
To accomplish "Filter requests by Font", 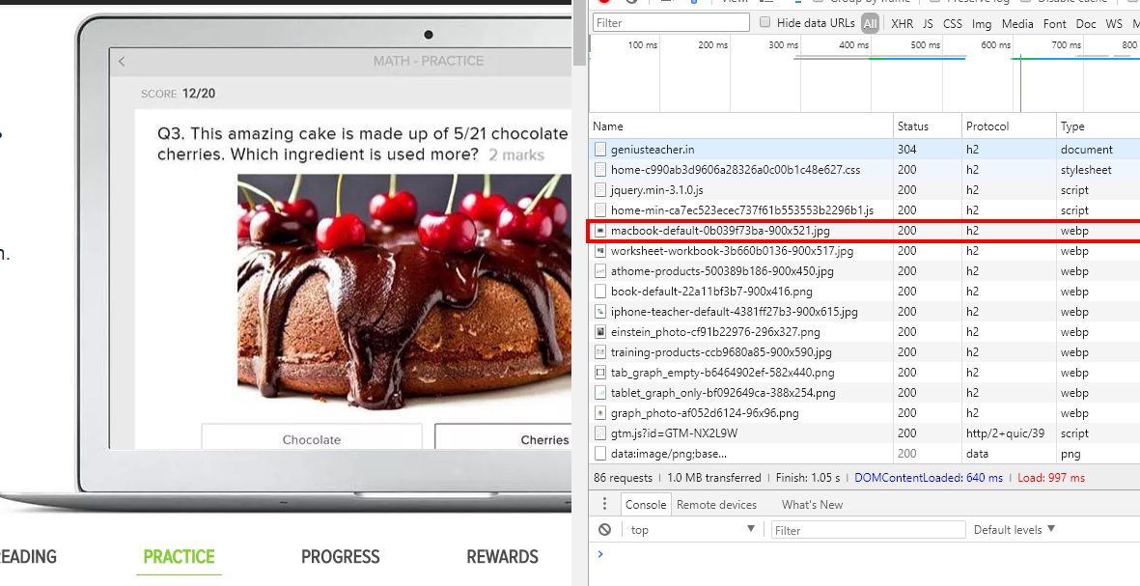I will coord(1055,23).
